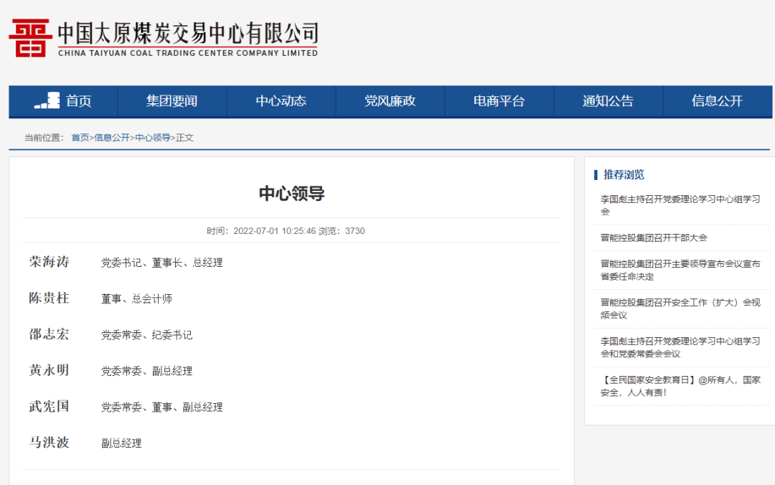The height and width of the screenshot is (485, 775).
Task: Click the 推荐浏览 sidebar heading
Action: 624,174
